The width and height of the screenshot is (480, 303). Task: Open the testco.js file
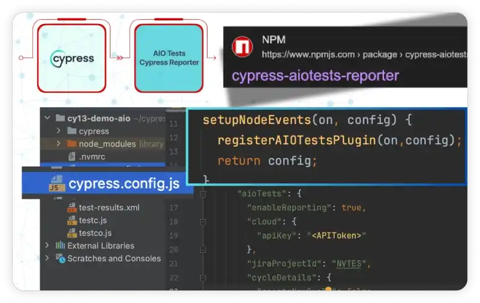click(95, 233)
